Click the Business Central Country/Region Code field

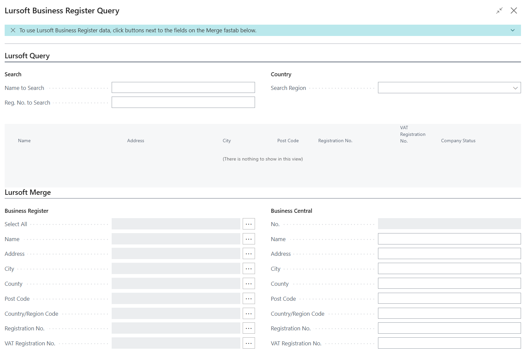pyautogui.click(x=449, y=313)
